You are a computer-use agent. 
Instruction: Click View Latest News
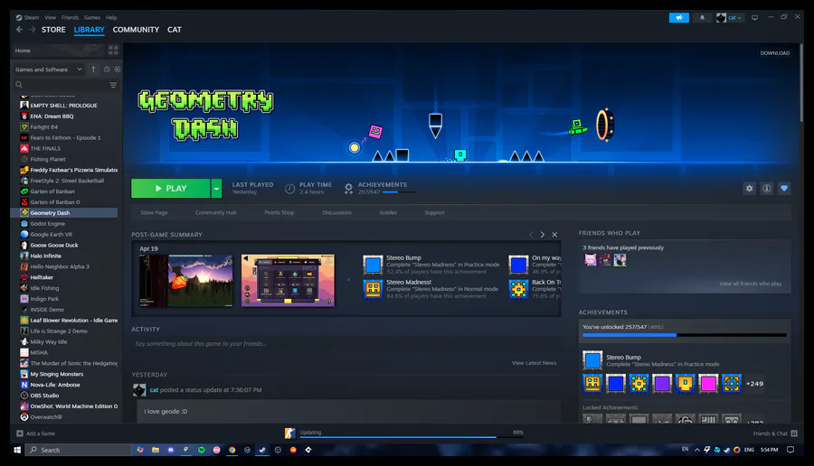click(535, 363)
